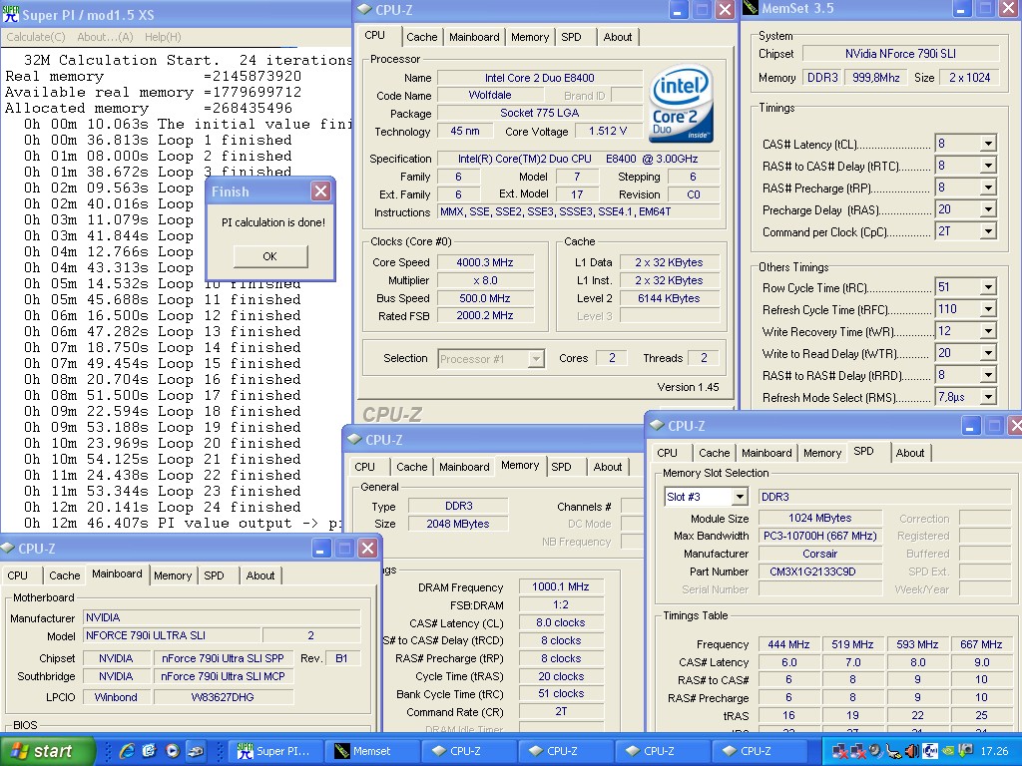
Task: Click the blue-and-white globe tray icon
Action: [x=931, y=752]
